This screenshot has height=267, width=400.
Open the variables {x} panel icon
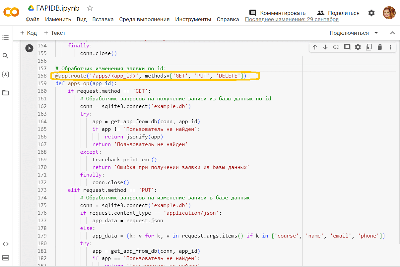[x=5, y=74]
